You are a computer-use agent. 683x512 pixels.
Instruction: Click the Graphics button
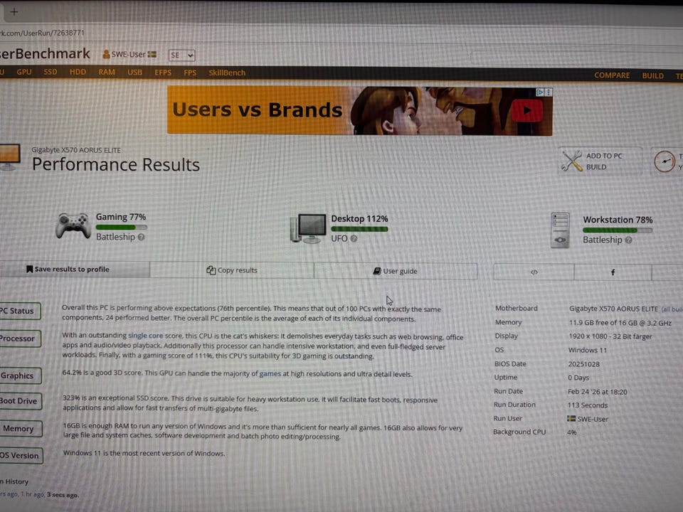pyautogui.click(x=20, y=375)
